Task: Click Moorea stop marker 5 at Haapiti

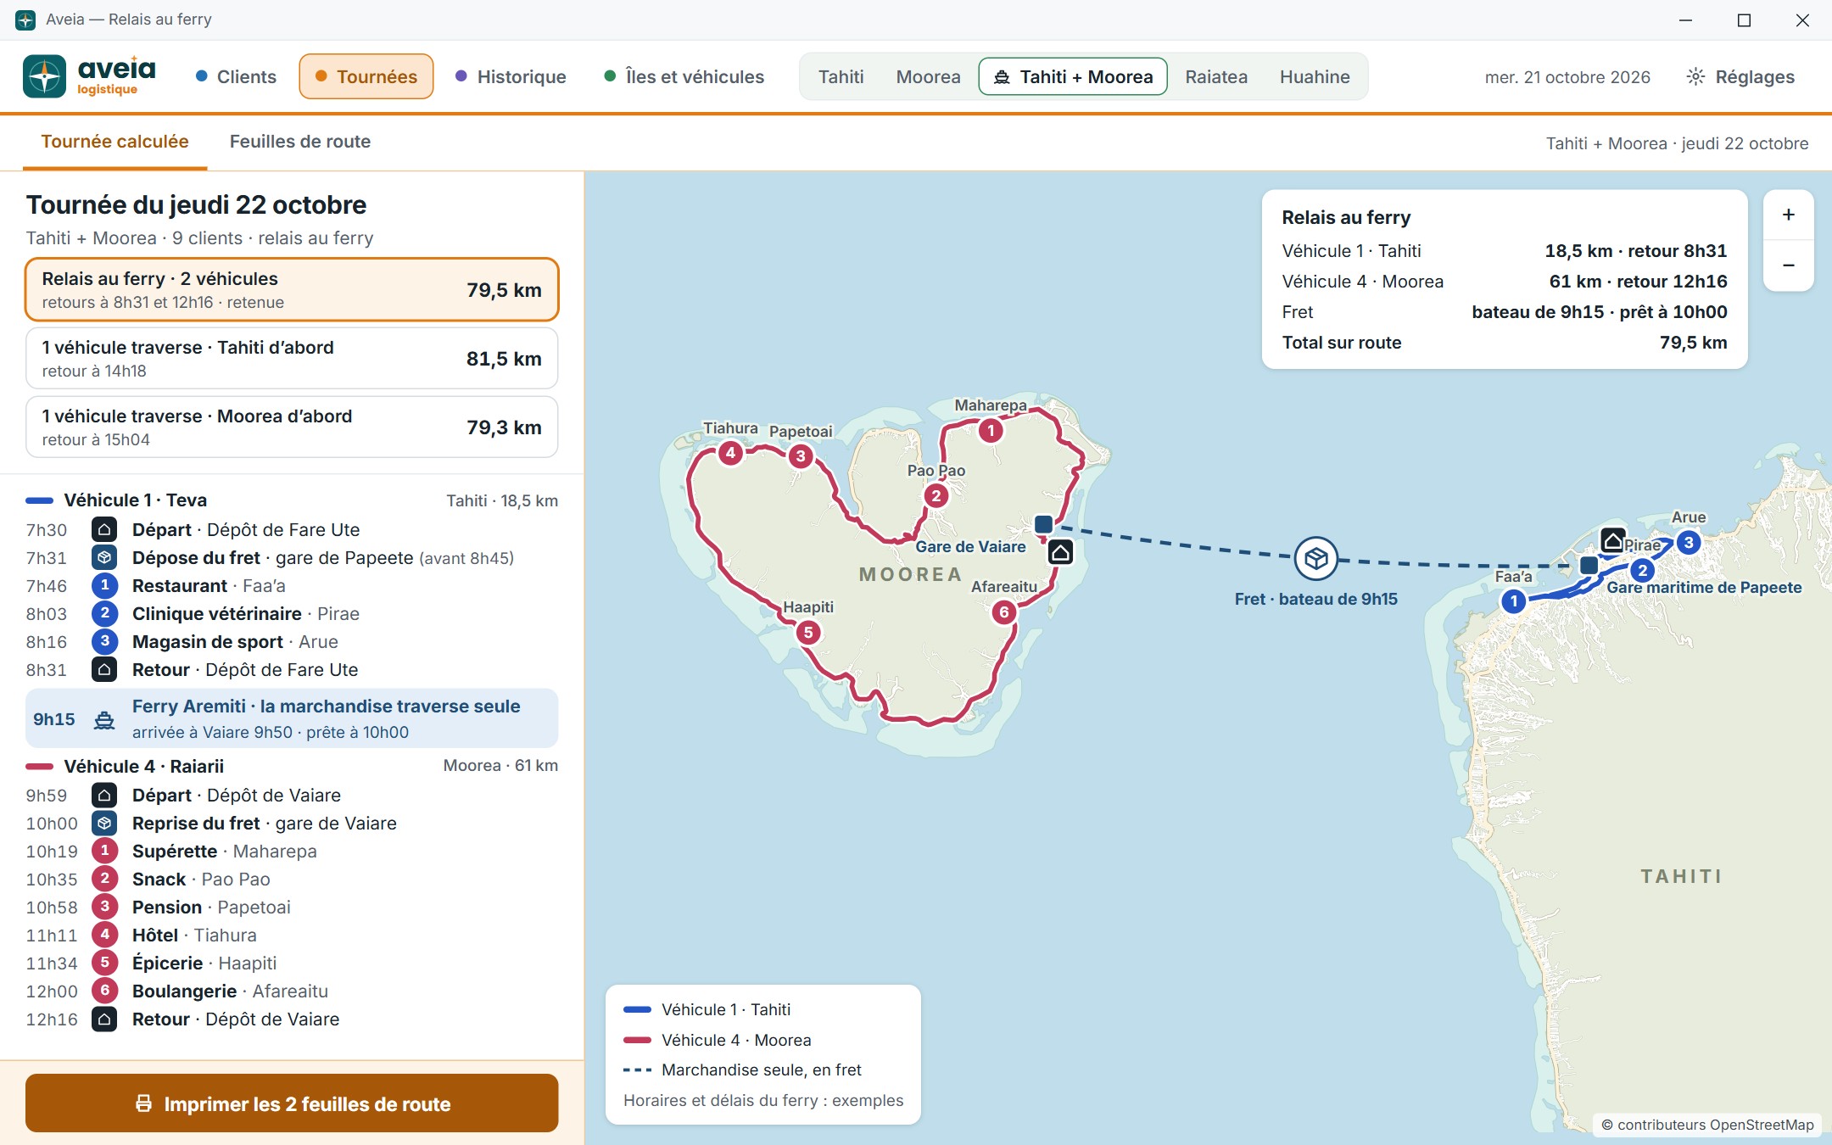Action: [x=808, y=632]
